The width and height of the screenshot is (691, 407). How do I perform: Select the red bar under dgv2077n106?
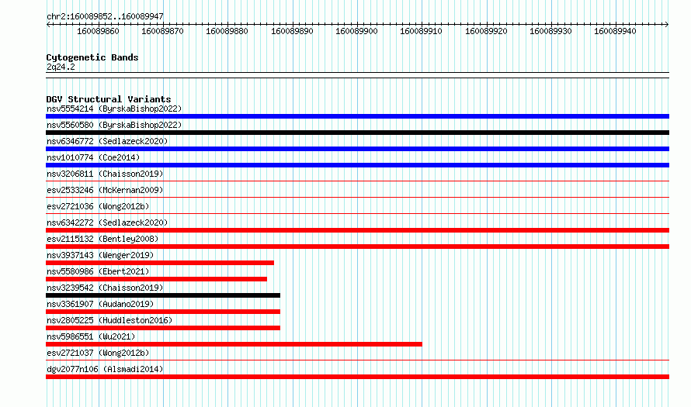tap(357, 377)
